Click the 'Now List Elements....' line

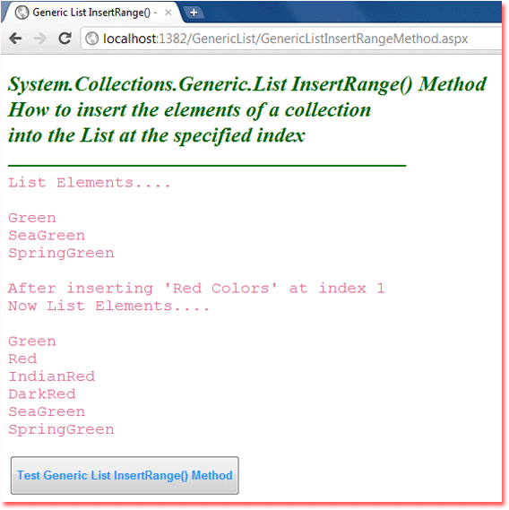pos(108,306)
